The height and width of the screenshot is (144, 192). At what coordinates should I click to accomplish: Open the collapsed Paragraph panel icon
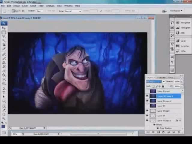pos(172,62)
